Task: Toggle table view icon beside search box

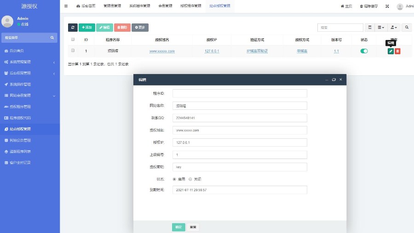Action: point(370,28)
